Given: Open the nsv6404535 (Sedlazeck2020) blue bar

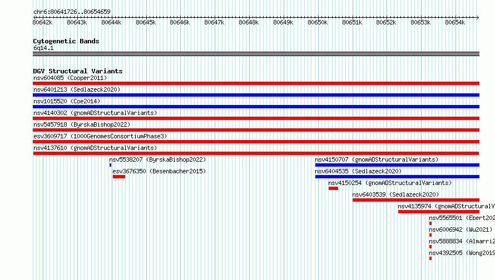Looking at the screenshot, I should (397, 177).
